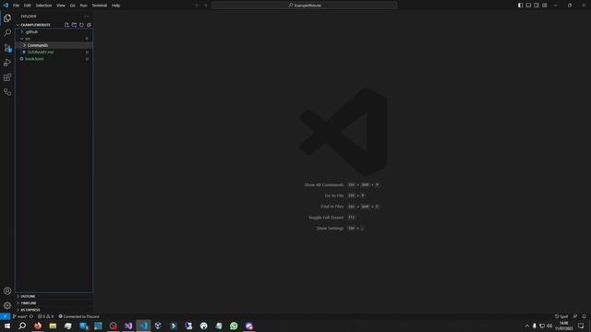Click the taskbar clock and date
Screen dimensions: 591x332
point(564,326)
